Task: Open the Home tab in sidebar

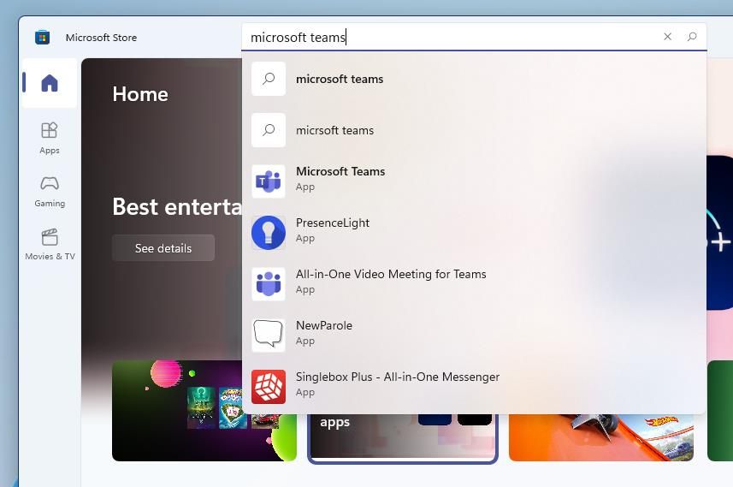Action: point(50,83)
